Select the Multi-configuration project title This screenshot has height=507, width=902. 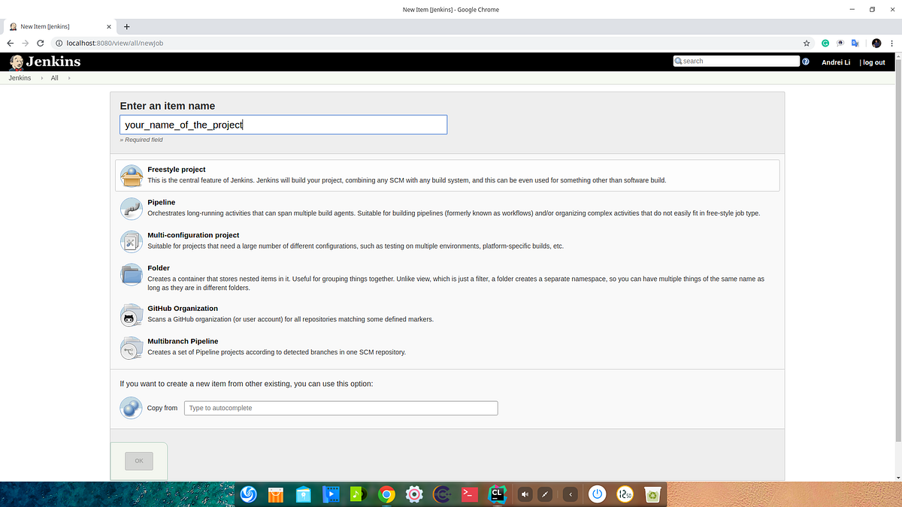tap(193, 235)
